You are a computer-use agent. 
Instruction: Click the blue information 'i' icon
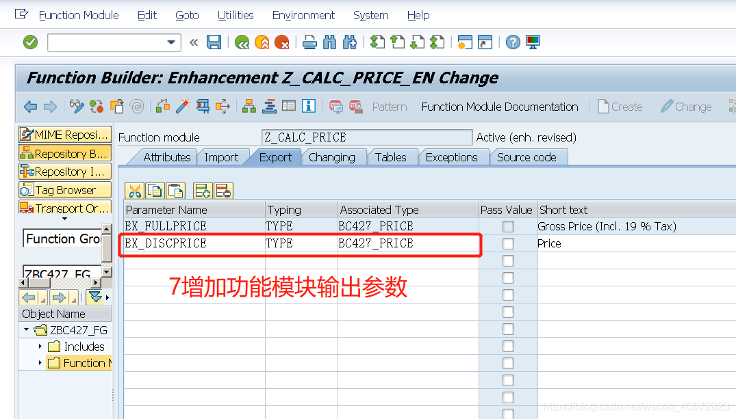point(308,107)
